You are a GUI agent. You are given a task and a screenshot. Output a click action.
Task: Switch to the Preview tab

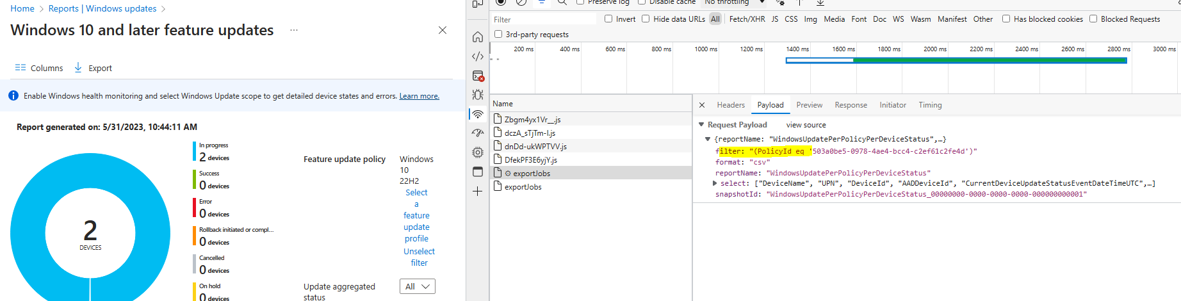click(x=810, y=105)
